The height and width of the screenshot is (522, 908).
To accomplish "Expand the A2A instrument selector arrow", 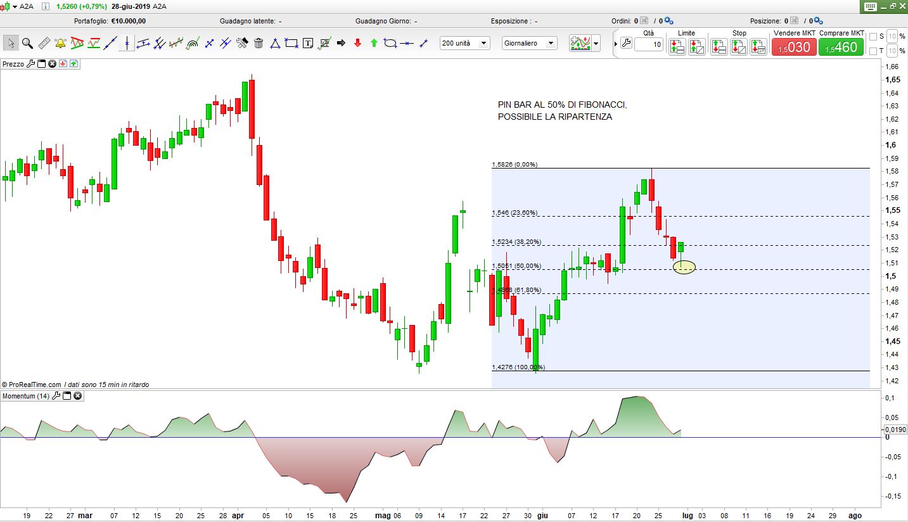I will tap(14, 6).
